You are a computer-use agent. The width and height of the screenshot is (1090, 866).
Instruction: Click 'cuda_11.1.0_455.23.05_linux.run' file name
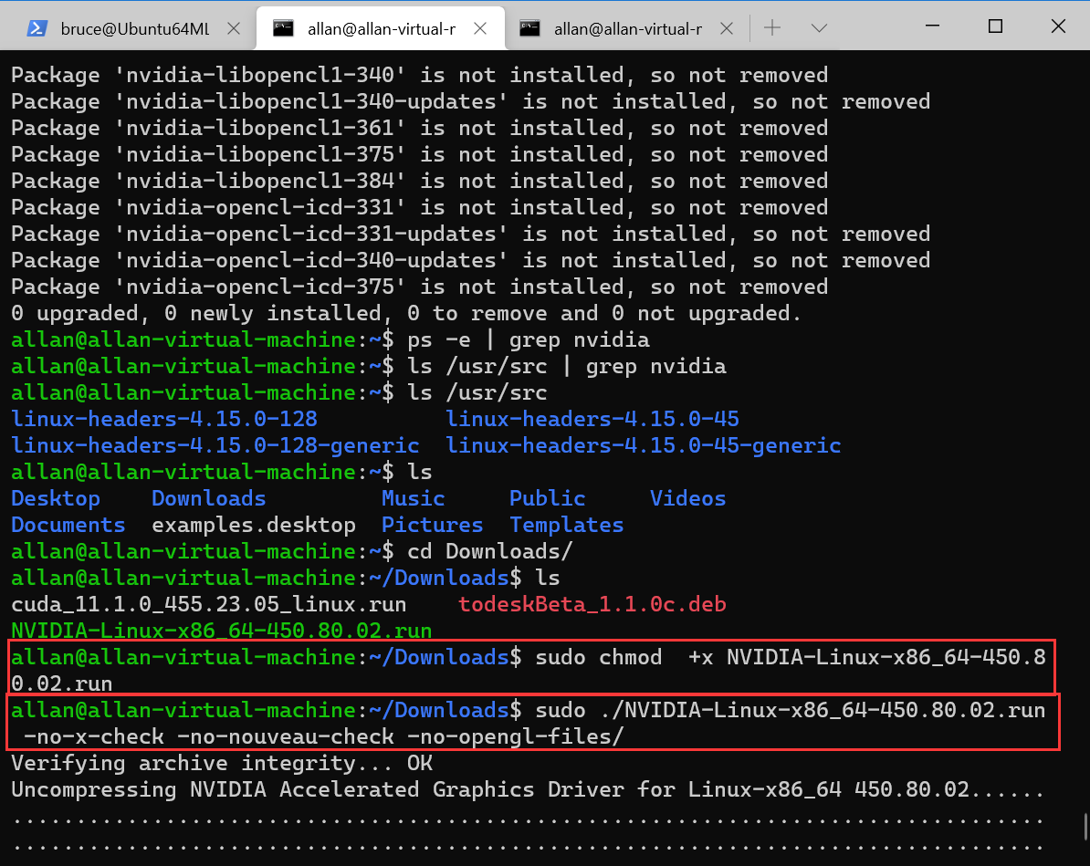[x=208, y=604]
